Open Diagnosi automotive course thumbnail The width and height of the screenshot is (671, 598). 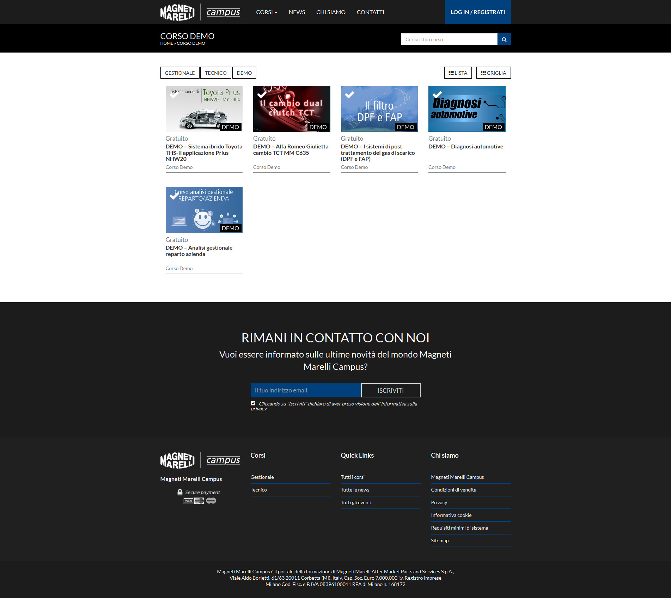coord(467,109)
